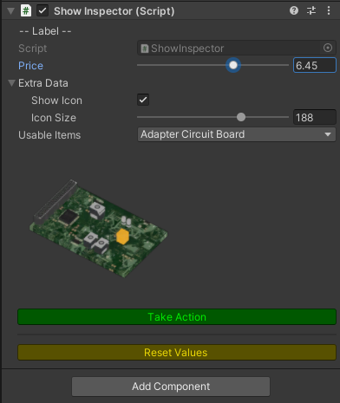The height and width of the screenshot is (403, 340).
Task: Click the ShowInspector script file icon
Action: point(144,49)
